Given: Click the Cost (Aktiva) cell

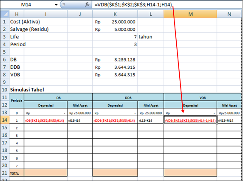Looking at the screenshot, I should click(25, 22).
